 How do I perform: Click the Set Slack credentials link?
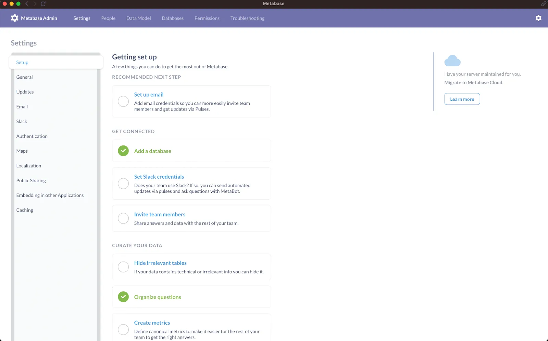[x=159, y=177]
